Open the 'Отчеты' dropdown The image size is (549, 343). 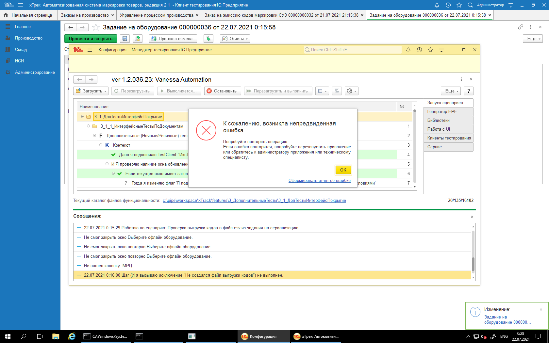coord(235,39)
